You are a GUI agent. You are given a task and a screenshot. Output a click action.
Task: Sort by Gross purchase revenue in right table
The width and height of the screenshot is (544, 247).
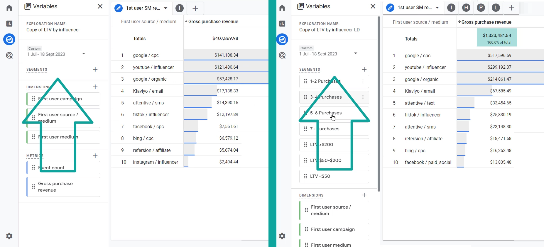coord(485,22)
